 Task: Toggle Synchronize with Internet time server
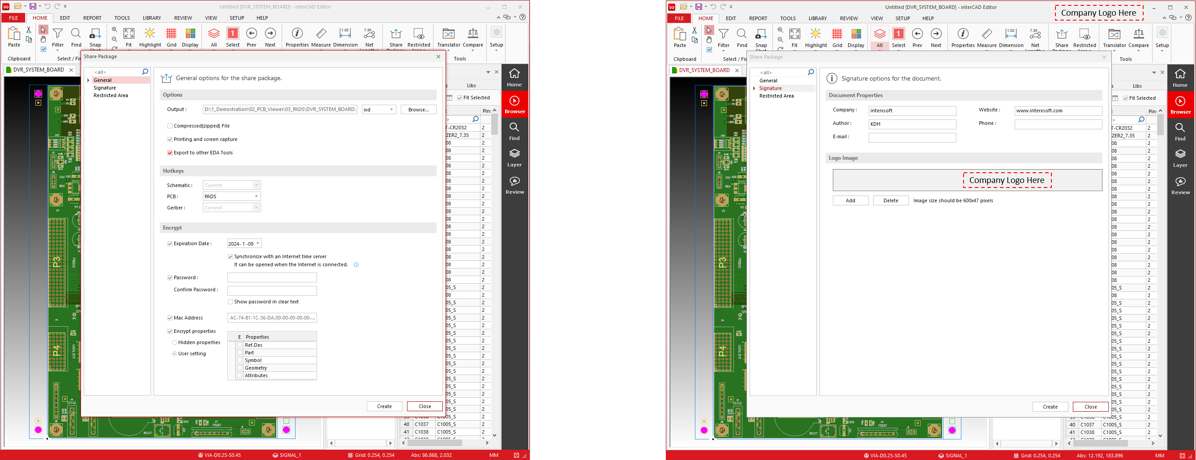[x=230, y=256]
